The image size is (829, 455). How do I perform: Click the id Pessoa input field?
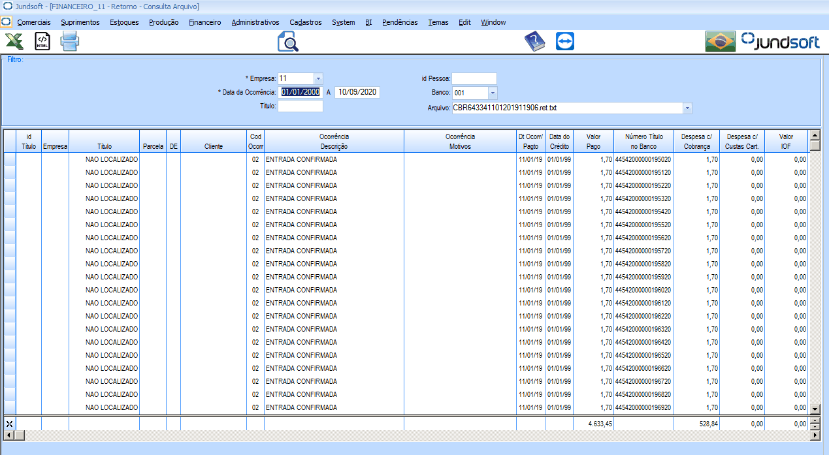click(x=474, y=78)
